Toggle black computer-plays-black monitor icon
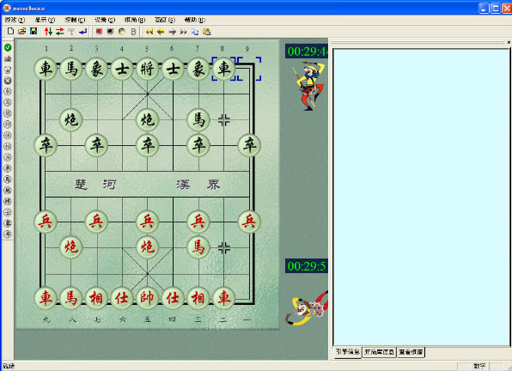This screenshot has height=371, width=512. click(x=110, y=31)
